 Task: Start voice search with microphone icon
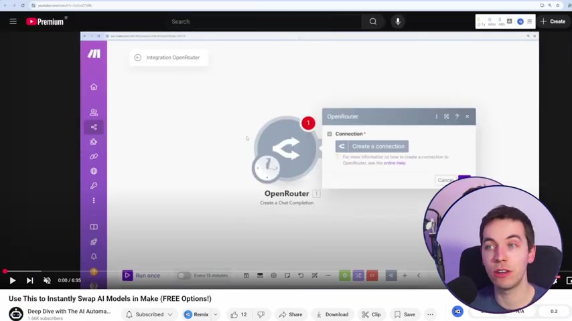[398, 21]
